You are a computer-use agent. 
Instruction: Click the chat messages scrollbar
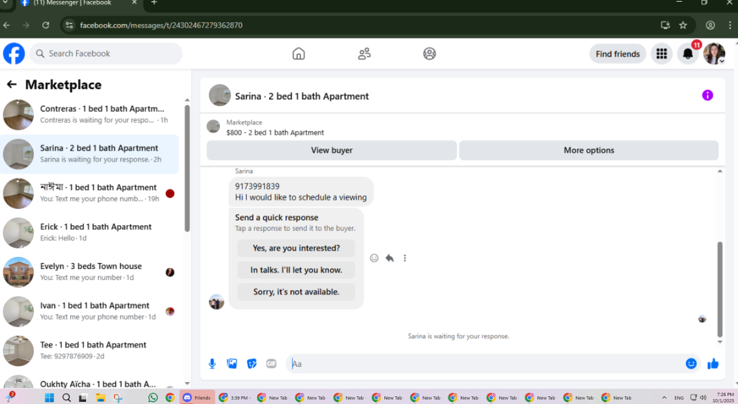point(720,289)
